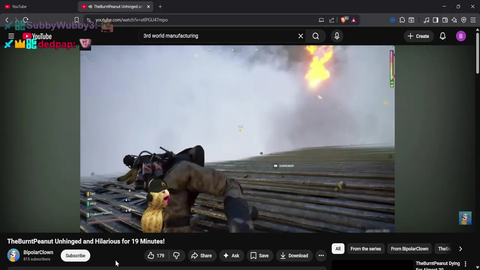This screenshot has width=480, height=270.
Task: Click the channel watermark in the player
Action: point(465,218)
